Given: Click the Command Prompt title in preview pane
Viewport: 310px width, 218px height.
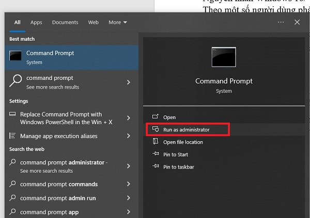Looking at the screenshot, I should click(x=224, y=81).
